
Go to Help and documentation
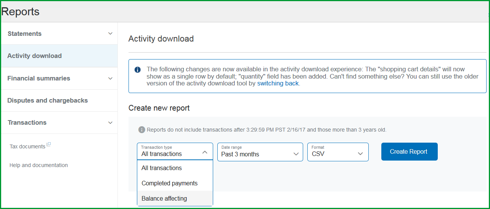point(39,165)
